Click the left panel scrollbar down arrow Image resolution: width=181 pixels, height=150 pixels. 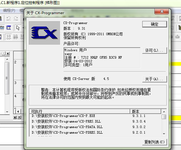[x=7, y=112]
